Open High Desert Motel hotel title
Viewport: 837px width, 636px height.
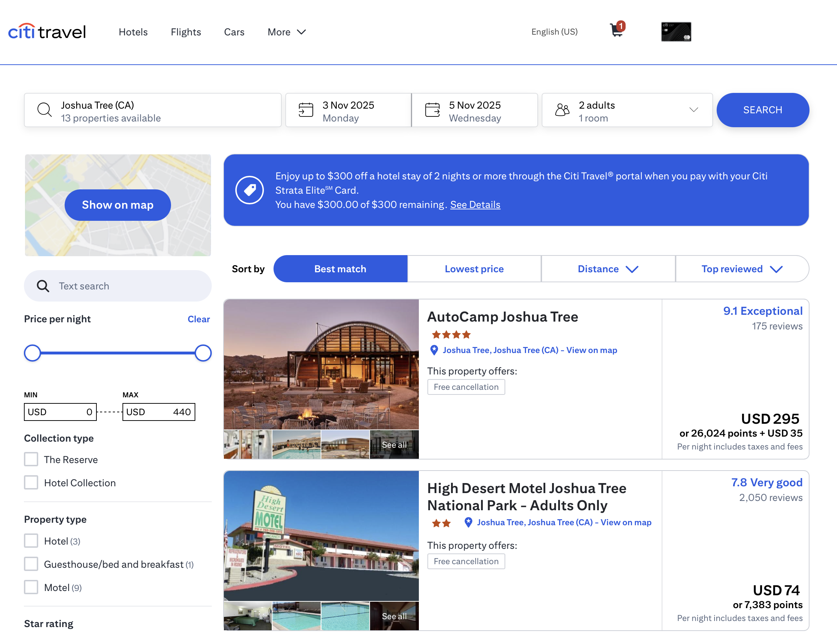[526, 497]
